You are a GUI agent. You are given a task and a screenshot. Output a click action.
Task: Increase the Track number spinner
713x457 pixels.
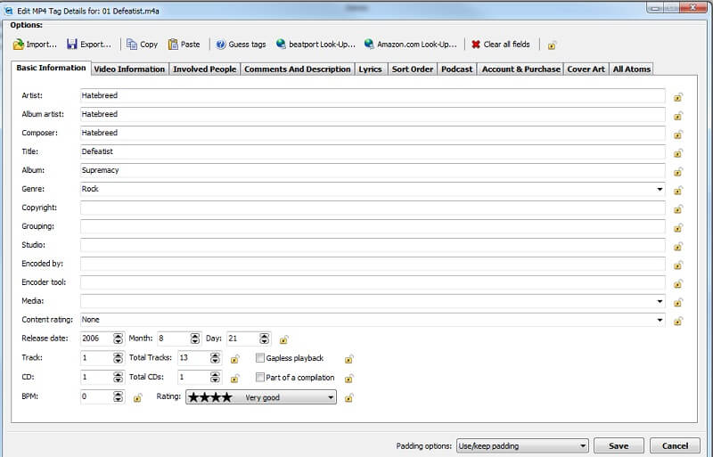click(119, 355)
